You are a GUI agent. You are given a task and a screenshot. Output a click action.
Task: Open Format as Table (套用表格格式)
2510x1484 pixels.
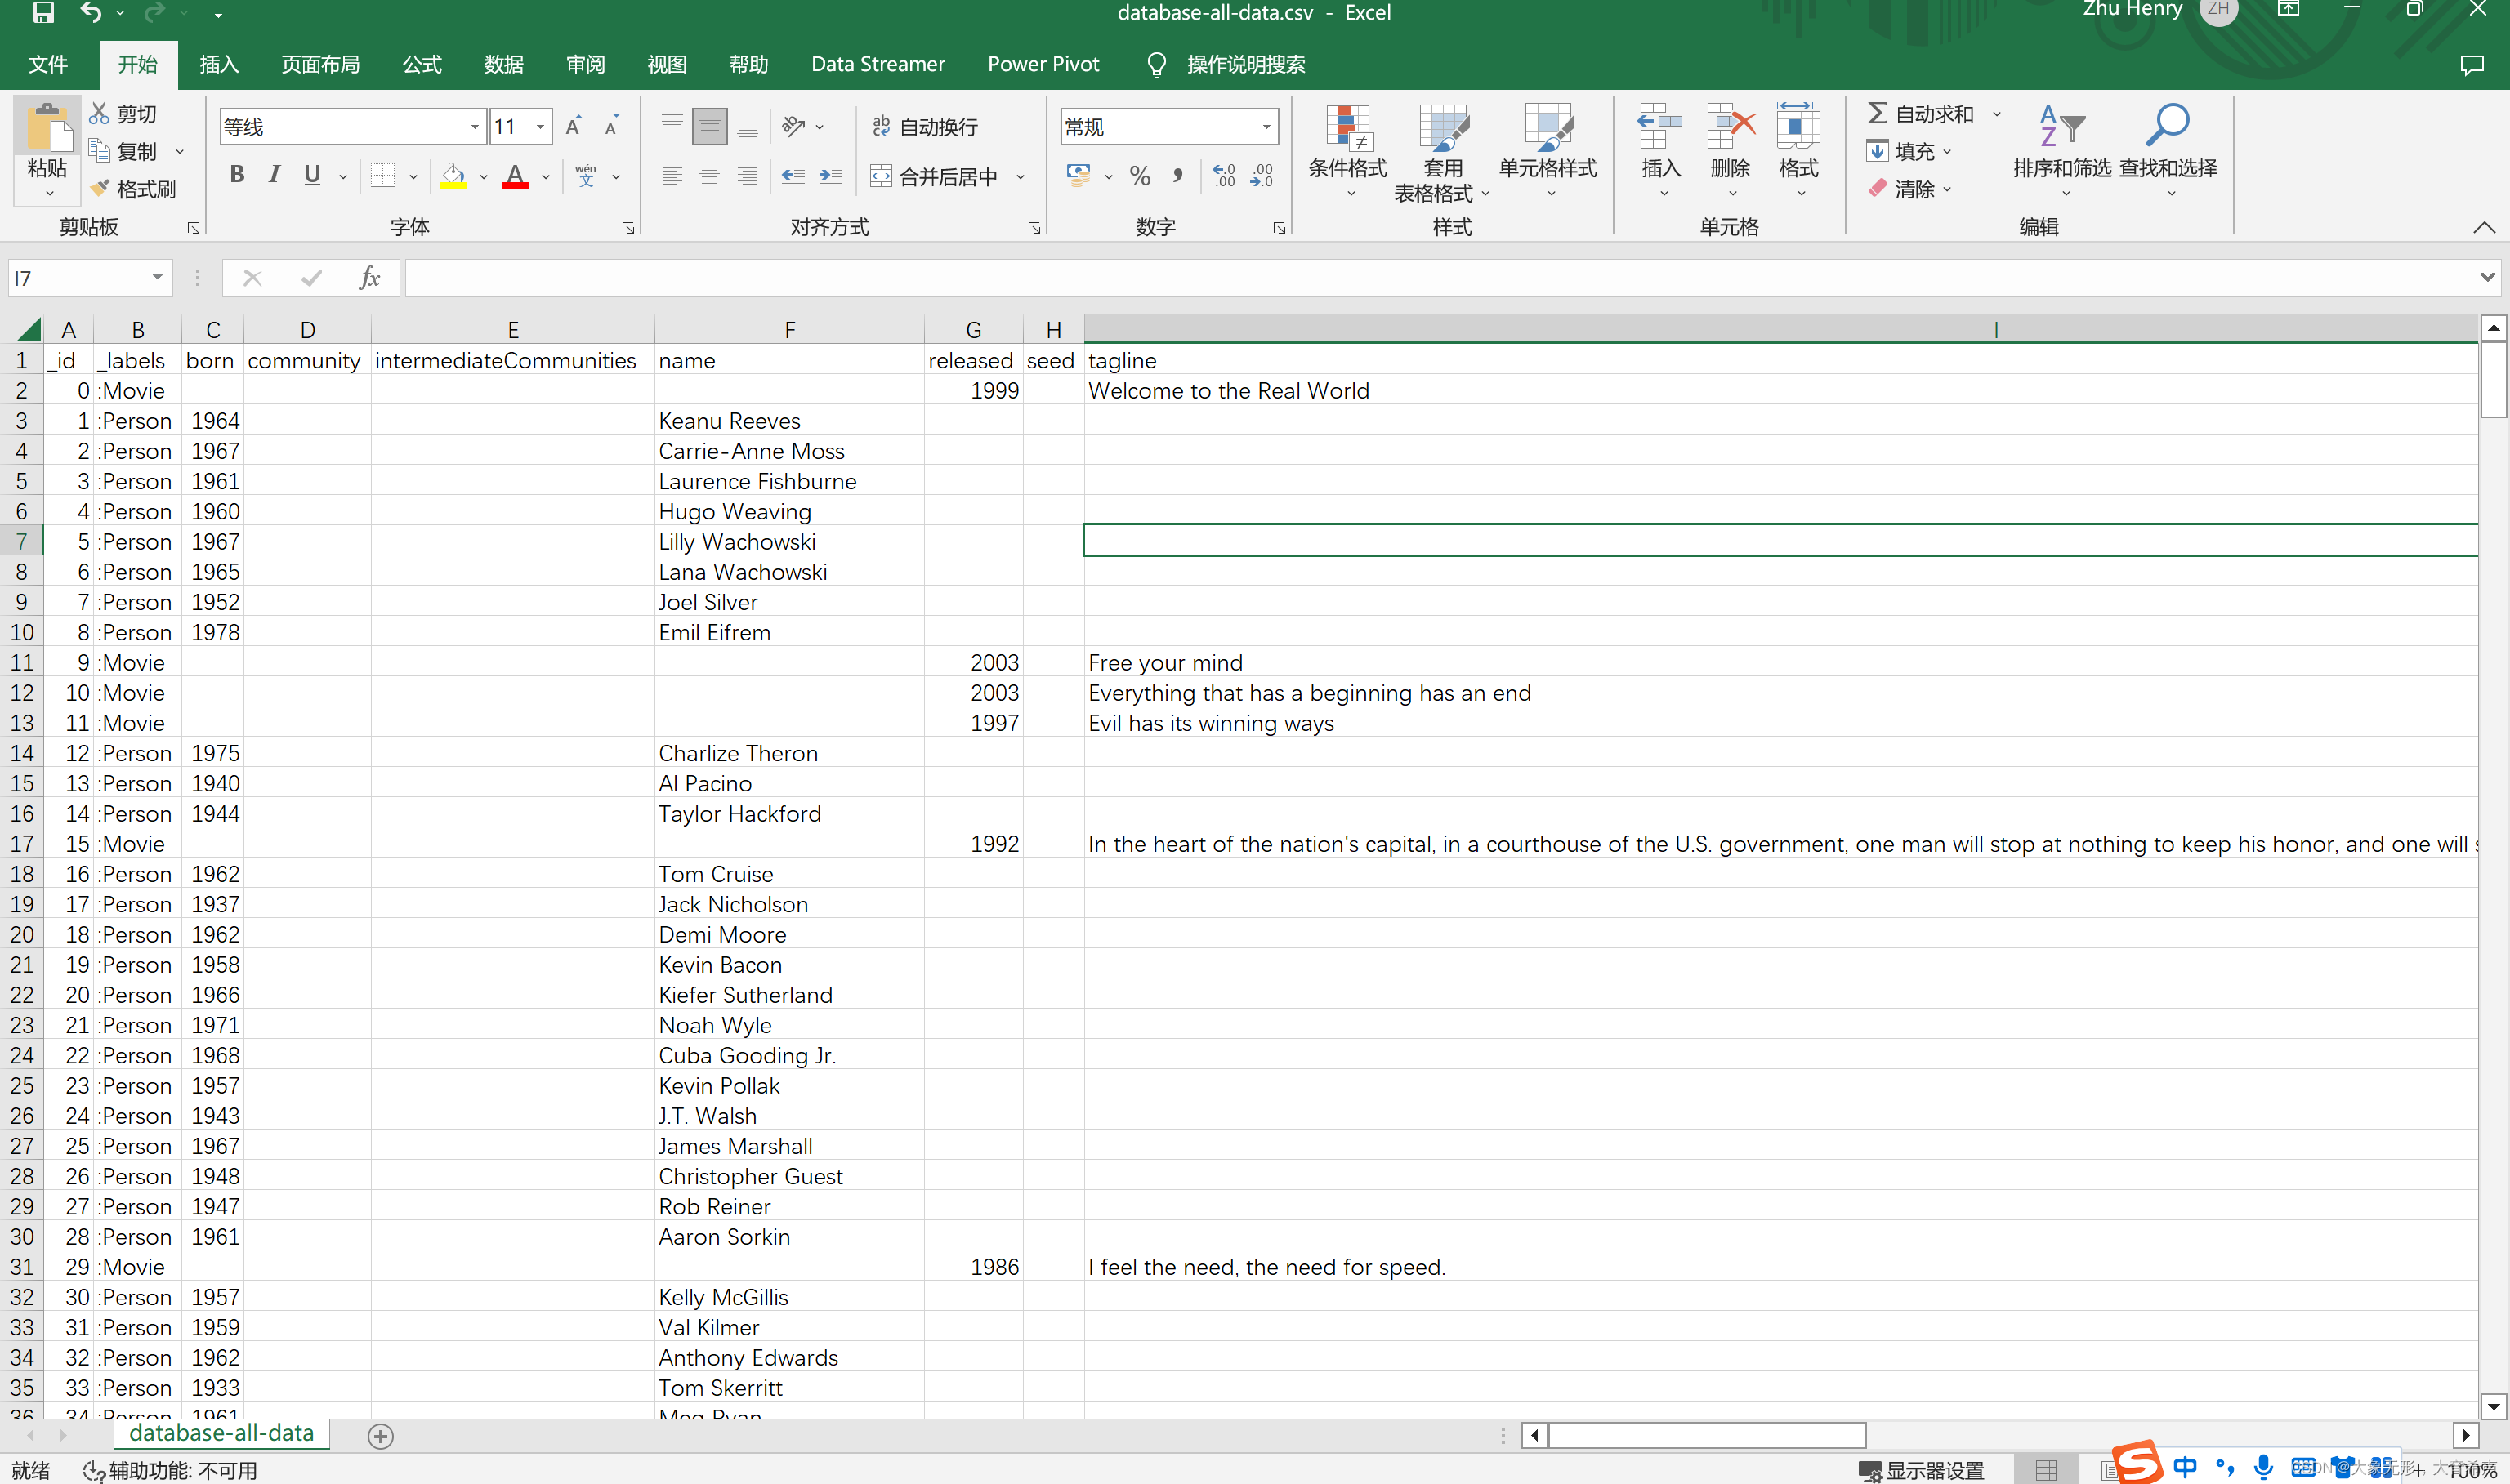tap(1443, 152)
